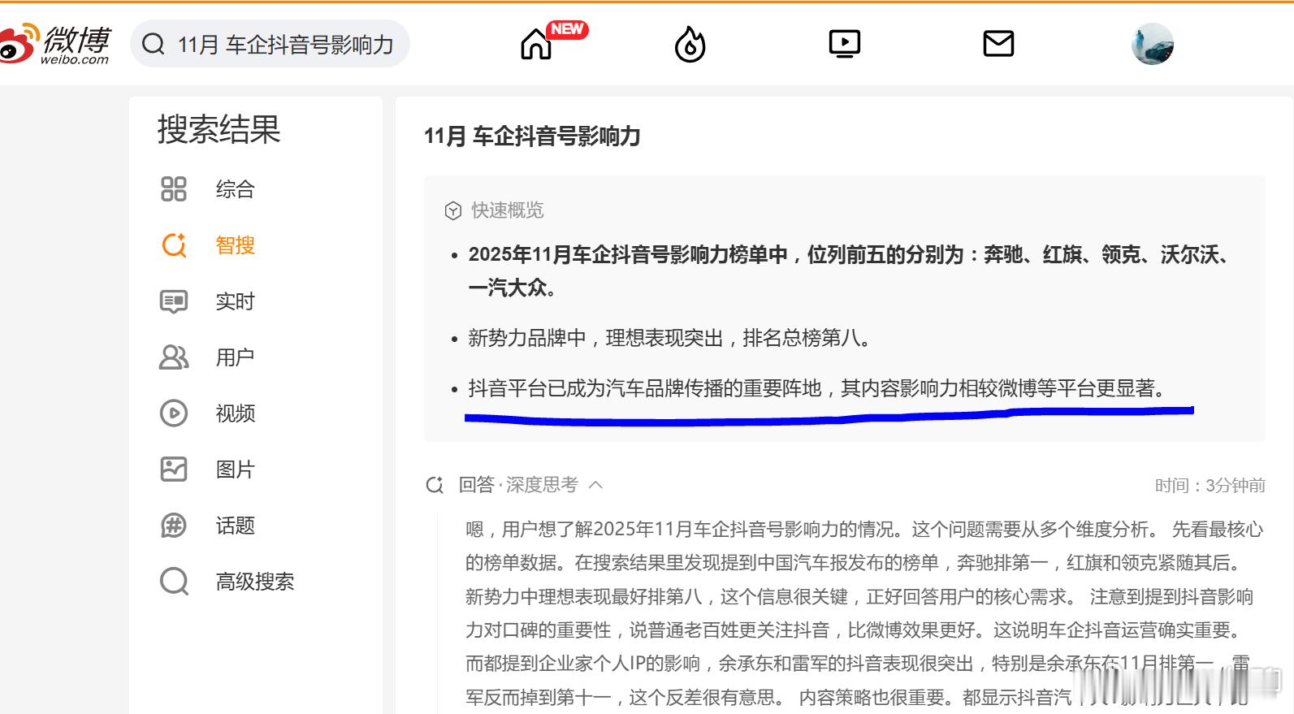The width and height of the screenshot is (1294, 714).
Task: Click the 搜索结果 sidebar heading
Action: coord(219,130)
